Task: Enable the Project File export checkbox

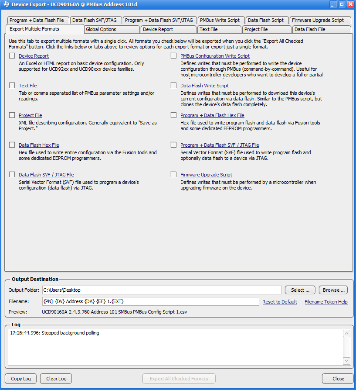Action: pyautogui.click(x=12, y=115)
